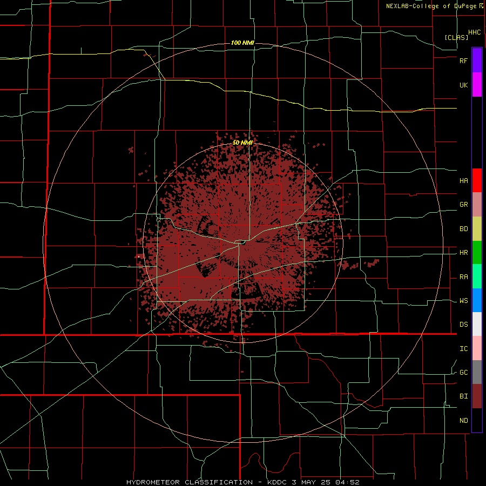Viewport: 486px width, 486px height.
Task: Select the BD yellow legend swatch
Action: point(477,229)
